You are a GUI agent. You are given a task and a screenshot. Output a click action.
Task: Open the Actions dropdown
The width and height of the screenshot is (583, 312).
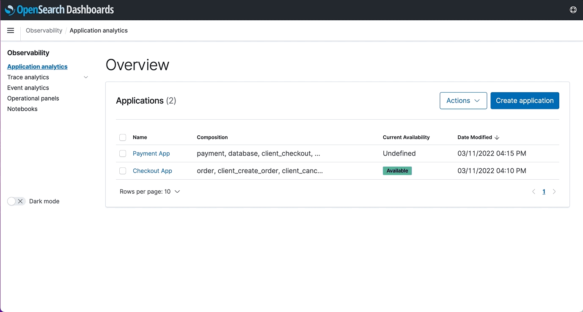pyautogui.click(x=463, y=101)
